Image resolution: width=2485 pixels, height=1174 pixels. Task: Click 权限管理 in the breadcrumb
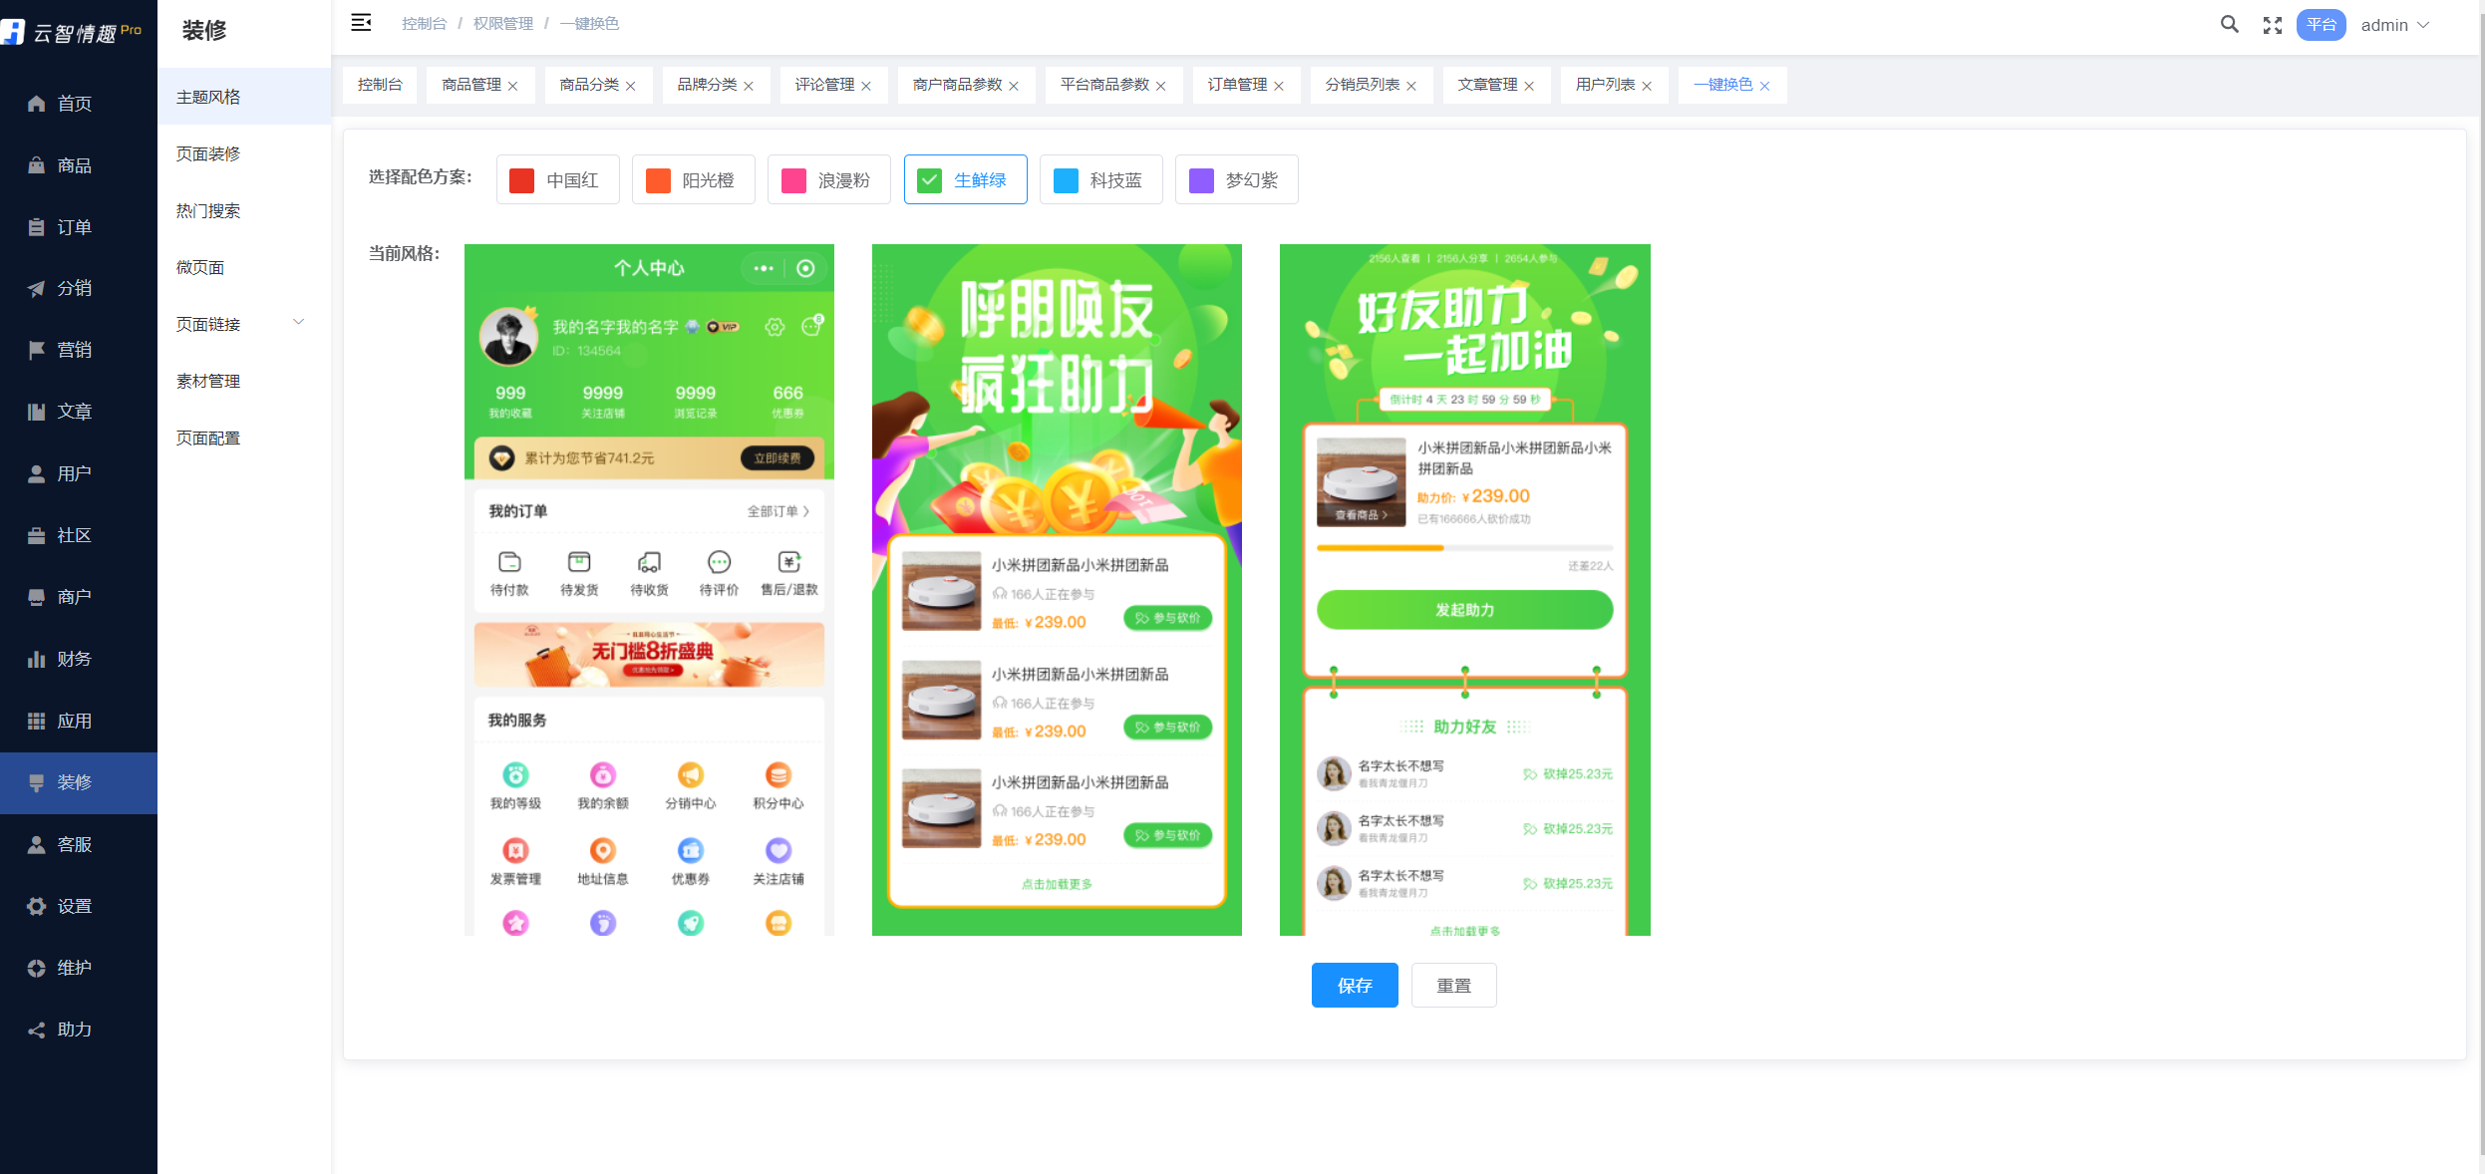(x=502, y=23)
